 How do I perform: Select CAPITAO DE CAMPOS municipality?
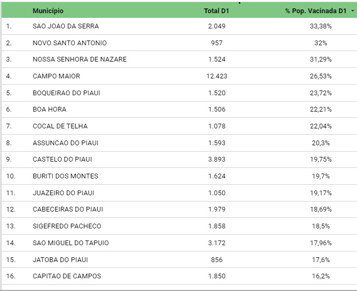67,276
